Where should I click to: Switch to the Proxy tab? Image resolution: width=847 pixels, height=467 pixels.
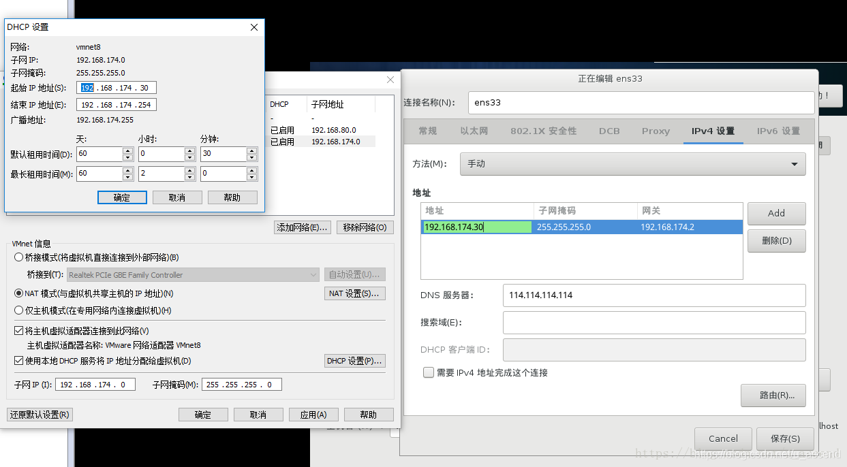(656, 131)
